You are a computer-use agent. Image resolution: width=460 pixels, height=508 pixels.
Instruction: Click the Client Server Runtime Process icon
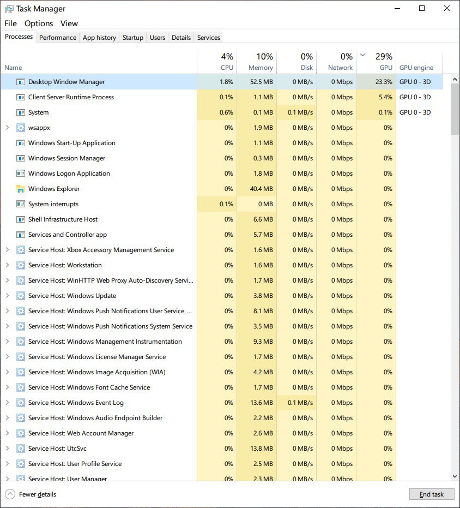pos(21,97)
